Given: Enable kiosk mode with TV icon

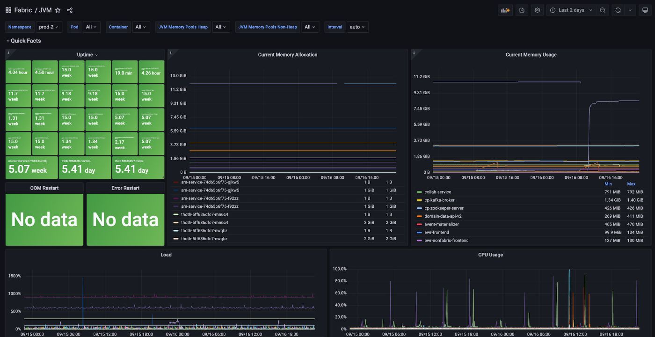Looking at the screenshot, I should pyautogui.click(x=645, y=10).
